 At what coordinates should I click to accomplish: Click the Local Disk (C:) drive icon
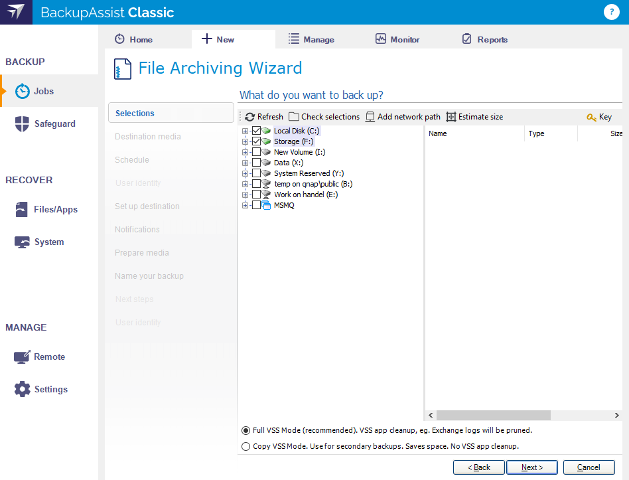tap(266, 131)
